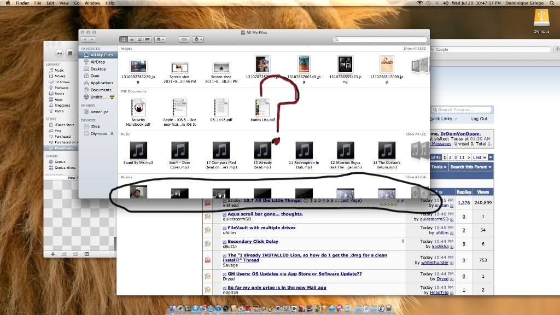Switch Finder to Cover Flow view
Viewport: 560px width, 315px height.
click(148, 39)
